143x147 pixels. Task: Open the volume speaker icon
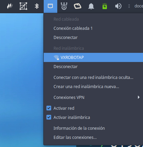(118, 6)
